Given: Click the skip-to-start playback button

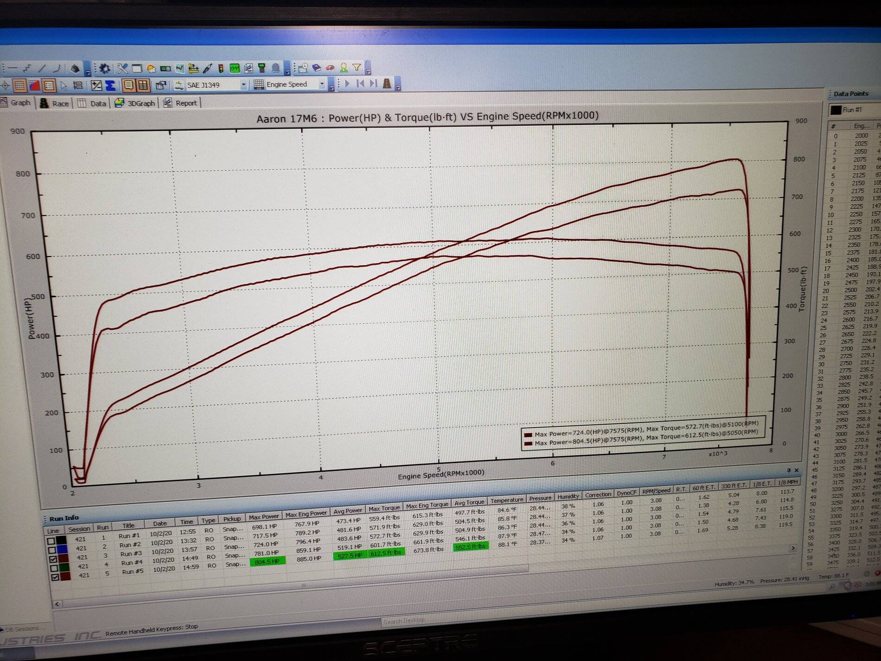Looking at the screenshot, I should click(360, 83).
